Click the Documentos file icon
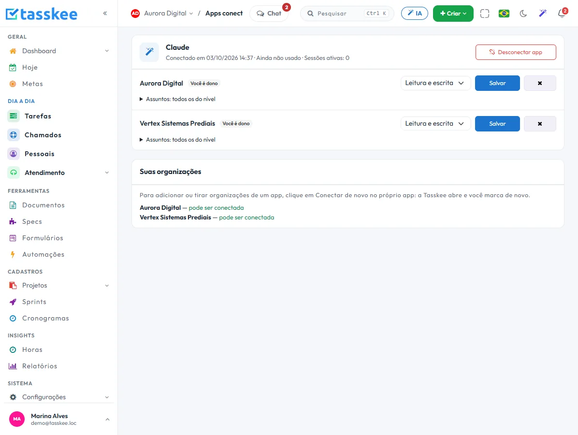This screenshot has width=578, height=435. tap(13, 205)
